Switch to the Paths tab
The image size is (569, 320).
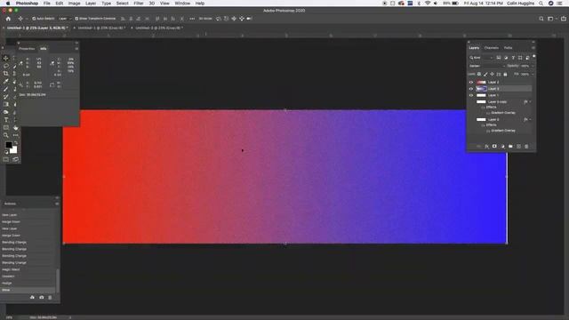508,48
